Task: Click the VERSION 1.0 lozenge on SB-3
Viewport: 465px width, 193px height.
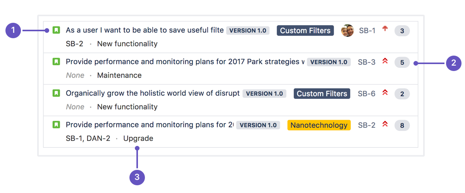Action: pos(329,62)
